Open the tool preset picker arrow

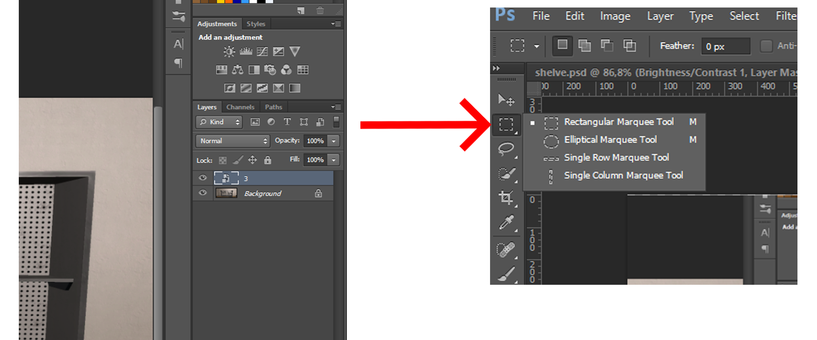pyautogui.click(x=537, y=46)
